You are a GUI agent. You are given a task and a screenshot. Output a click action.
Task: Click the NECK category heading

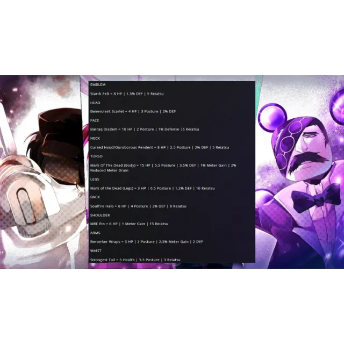pos(95,138)
